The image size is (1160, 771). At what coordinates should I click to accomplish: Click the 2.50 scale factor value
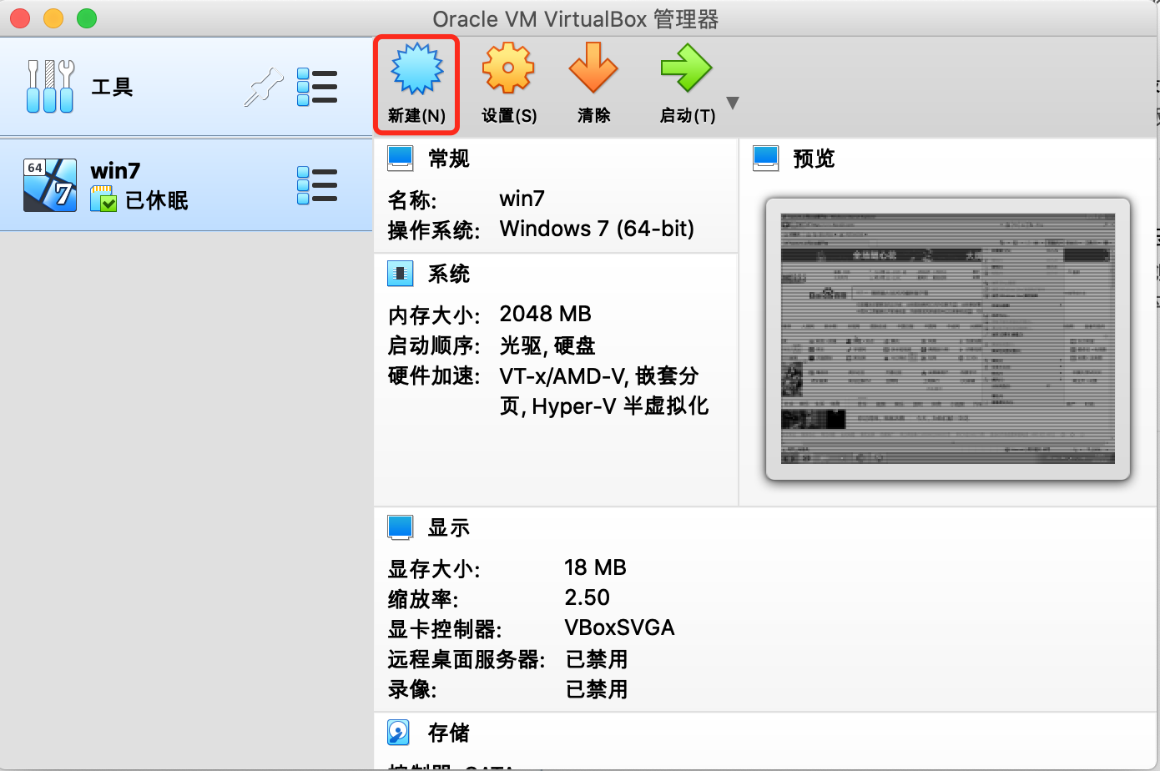pos(587,597)
